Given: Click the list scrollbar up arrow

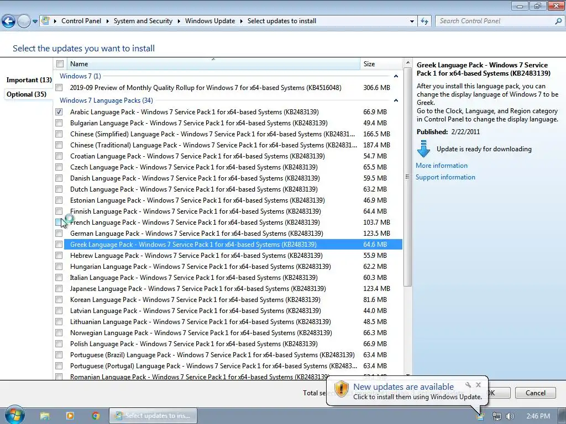Looking at the screenshot, I should pyautogui.click(x=407, y=63).
